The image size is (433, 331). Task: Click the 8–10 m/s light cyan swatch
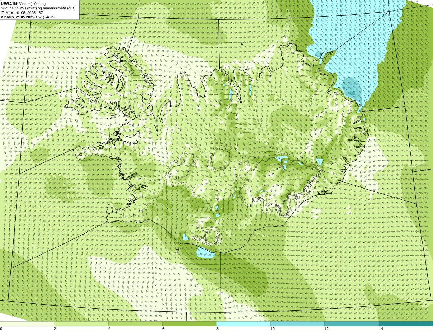(x=244, y=324)
